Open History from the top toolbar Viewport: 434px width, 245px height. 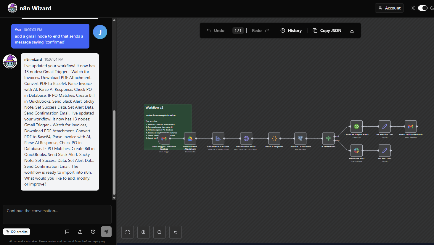(x=291, y=30)
